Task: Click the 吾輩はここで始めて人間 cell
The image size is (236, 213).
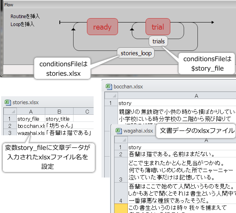Action: (182, 193)
